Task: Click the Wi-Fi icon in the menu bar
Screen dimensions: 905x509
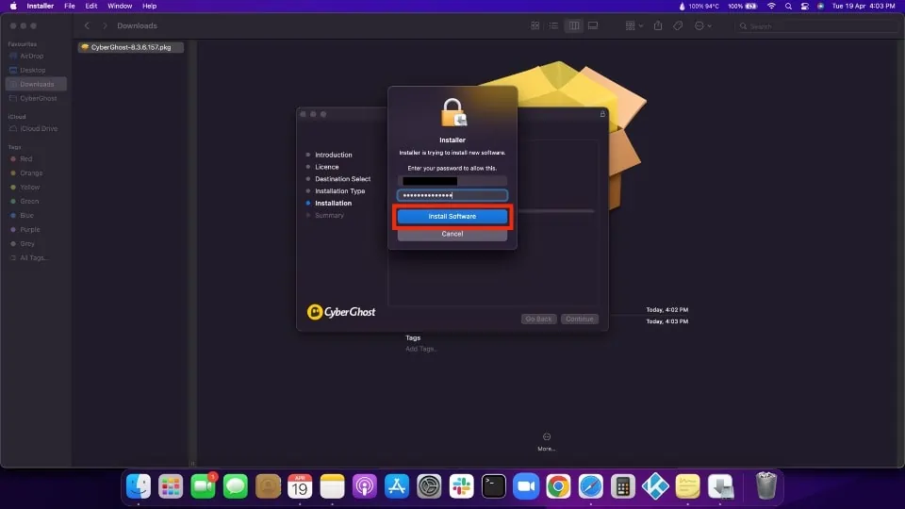Action: pos(772,6)
